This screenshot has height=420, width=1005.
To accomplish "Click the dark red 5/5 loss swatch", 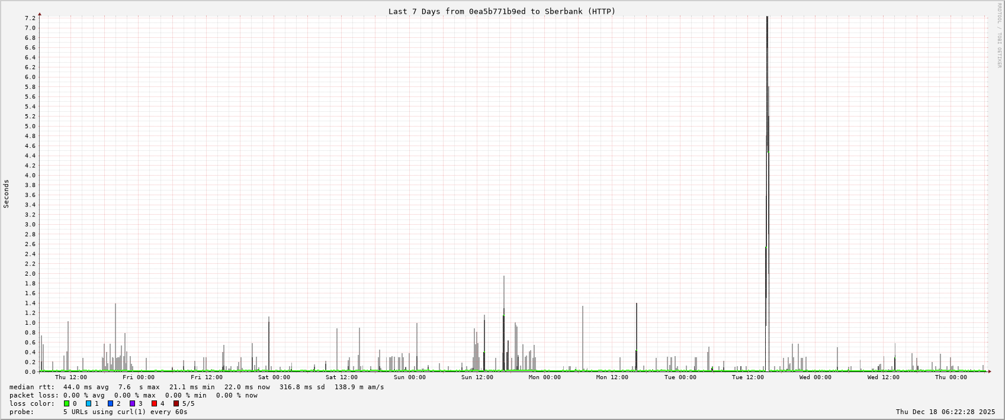I will click(176, 403).
